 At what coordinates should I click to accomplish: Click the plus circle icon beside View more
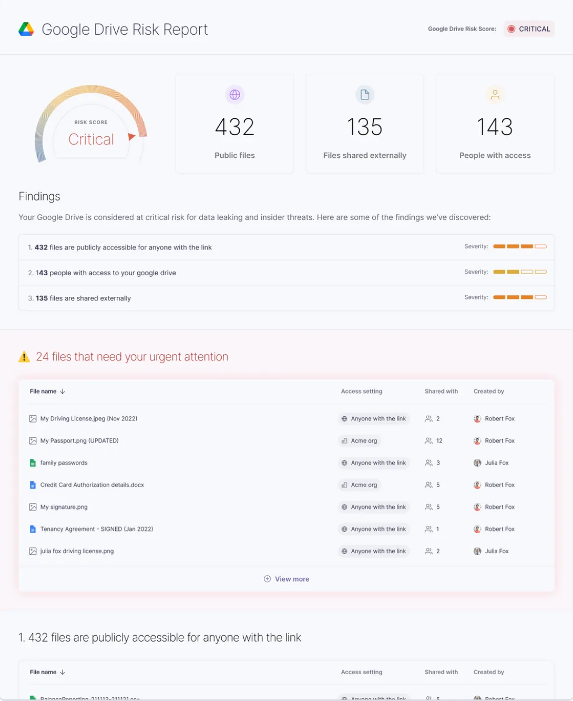tap(267, 579)
